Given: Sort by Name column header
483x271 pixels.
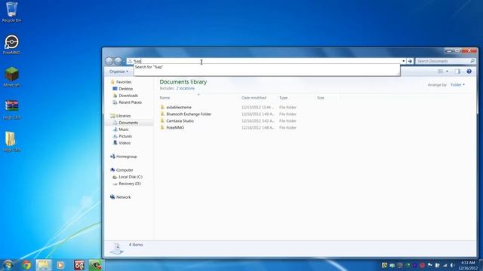Looking at the screenshot, I should [165, 98].
